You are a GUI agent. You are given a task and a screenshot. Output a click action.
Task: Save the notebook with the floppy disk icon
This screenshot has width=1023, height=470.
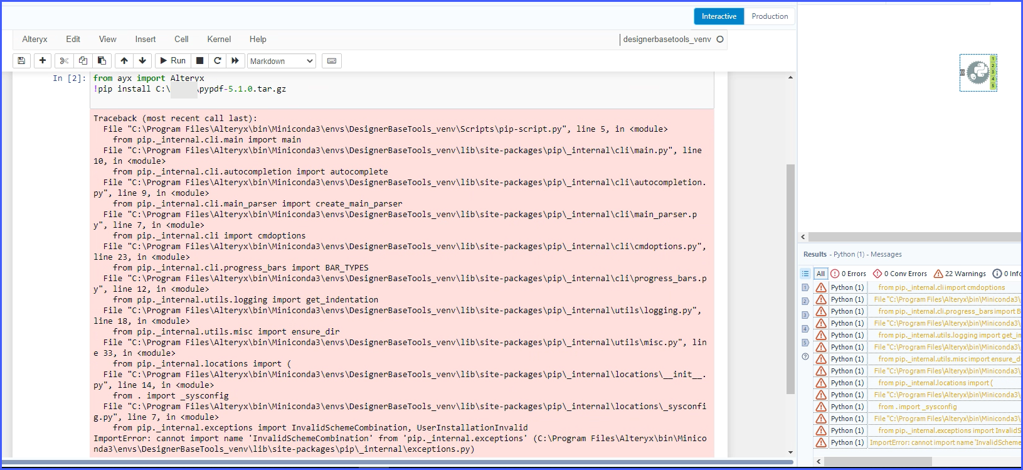coord(21,61)
